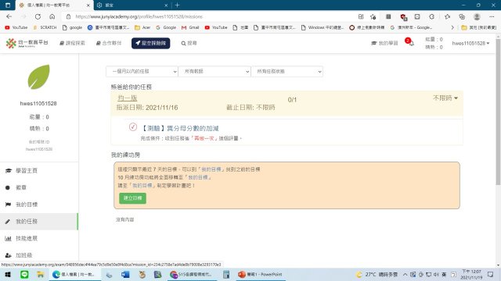Open the Favorites star list icon
Screen dimensions: 501x281
447,16
